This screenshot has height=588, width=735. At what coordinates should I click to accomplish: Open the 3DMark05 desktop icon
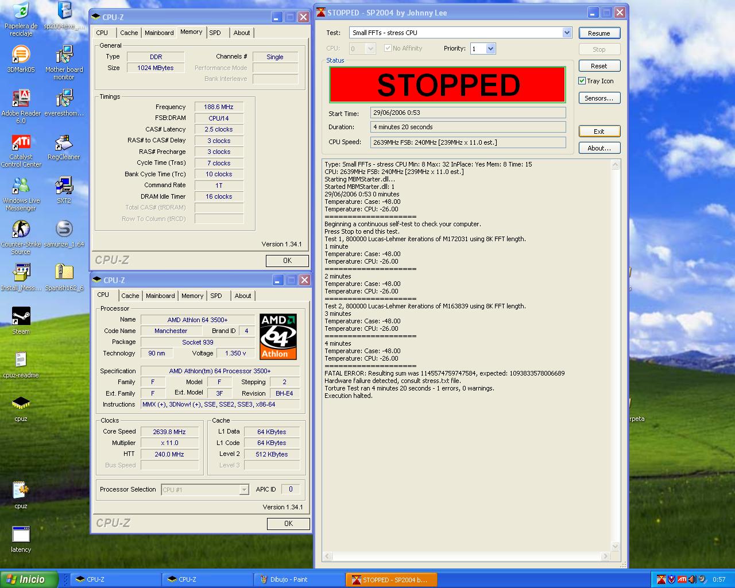21,56
